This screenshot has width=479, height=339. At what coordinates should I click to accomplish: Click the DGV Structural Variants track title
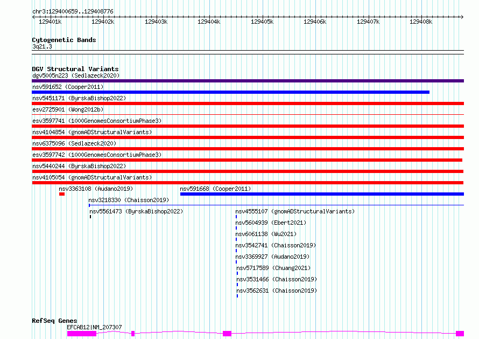coord(75,69)
